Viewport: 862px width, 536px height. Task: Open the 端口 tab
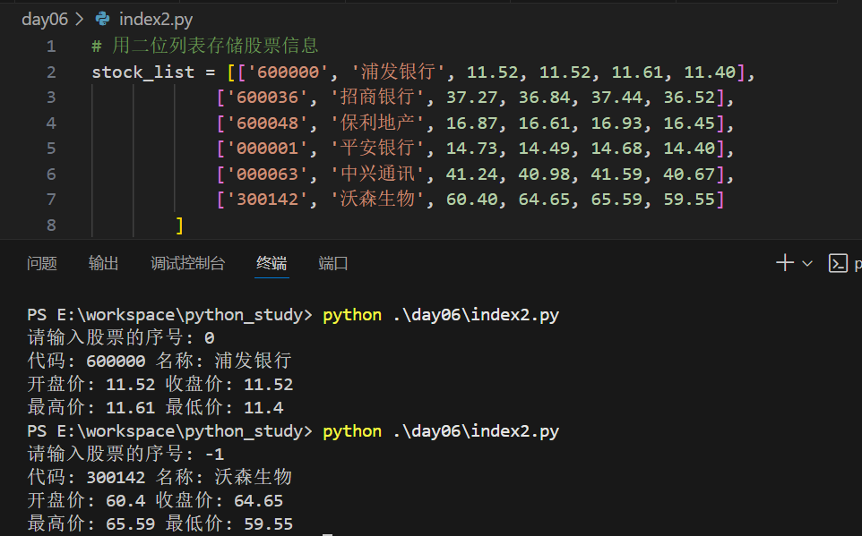click(x=332, y=264)
